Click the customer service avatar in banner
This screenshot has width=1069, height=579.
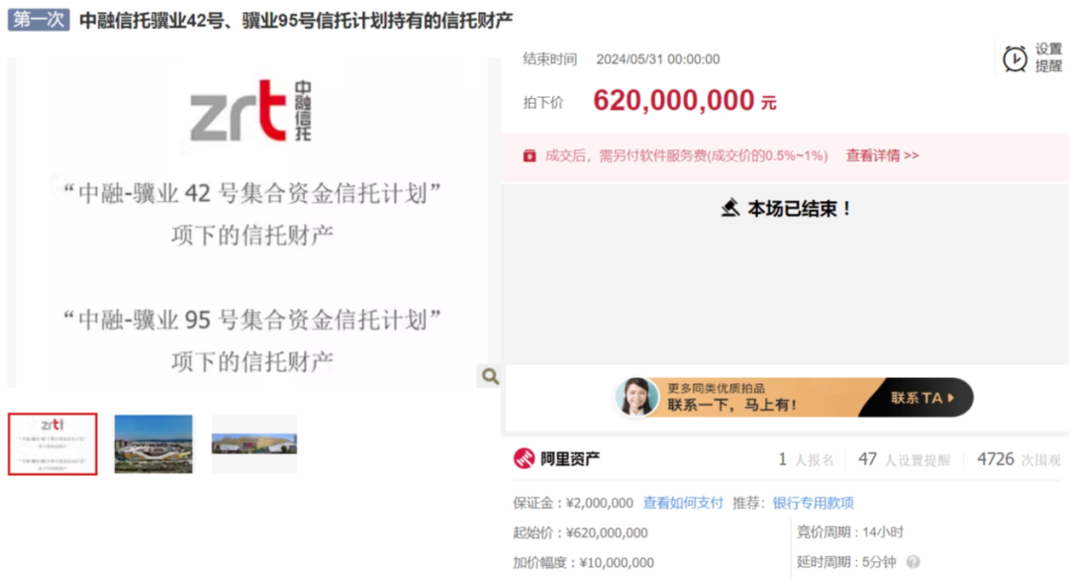click(x=636, y=397)
